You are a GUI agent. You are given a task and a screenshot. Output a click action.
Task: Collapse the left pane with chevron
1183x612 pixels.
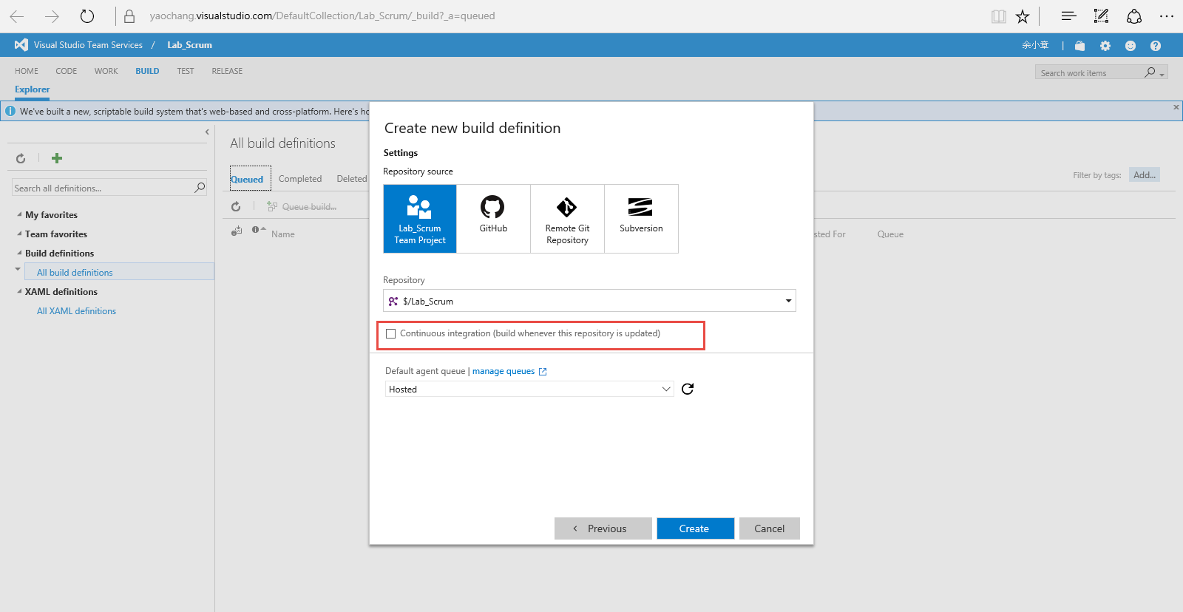207,132
